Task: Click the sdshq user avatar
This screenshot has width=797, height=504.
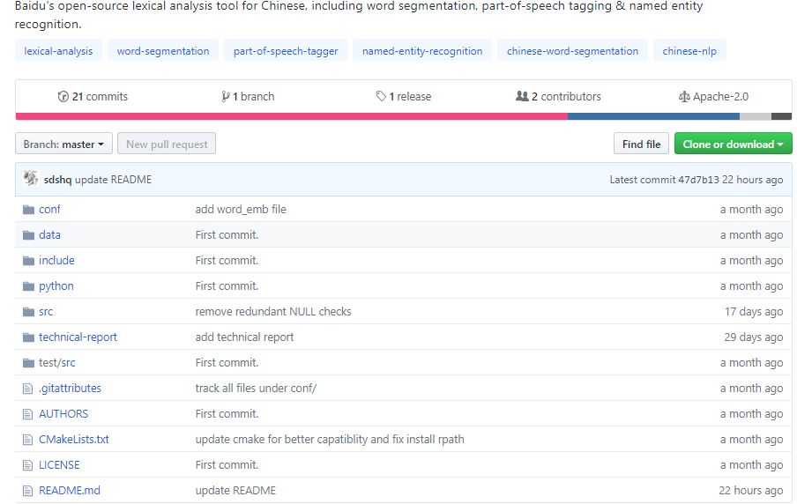Action: click(31, 178)
